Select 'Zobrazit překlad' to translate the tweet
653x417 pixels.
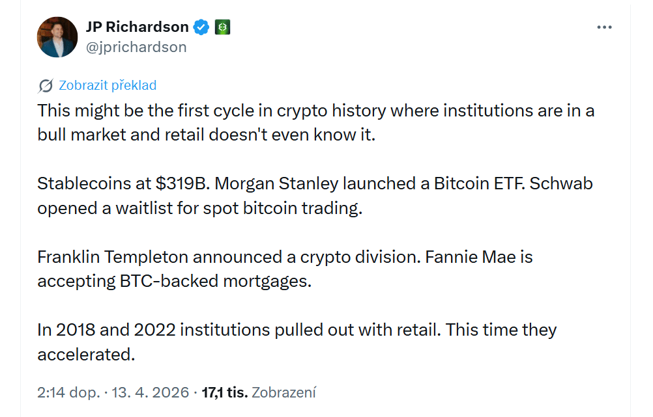[108, 85]
